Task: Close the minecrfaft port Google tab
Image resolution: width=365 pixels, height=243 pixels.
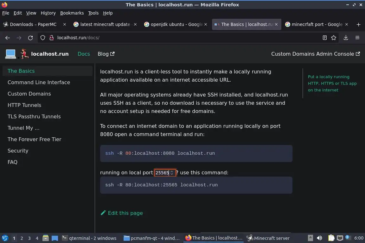Action: [346, 24]
